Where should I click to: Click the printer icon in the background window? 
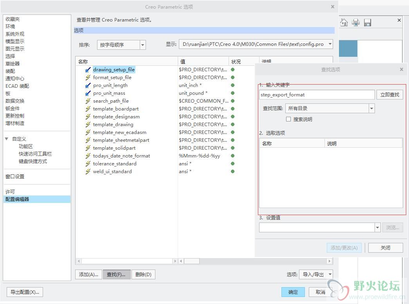tap(355, 22)
